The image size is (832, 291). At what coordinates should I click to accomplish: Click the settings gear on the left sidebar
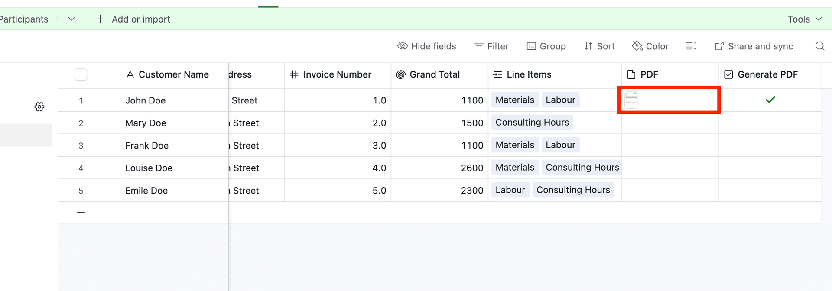point(39,106)
